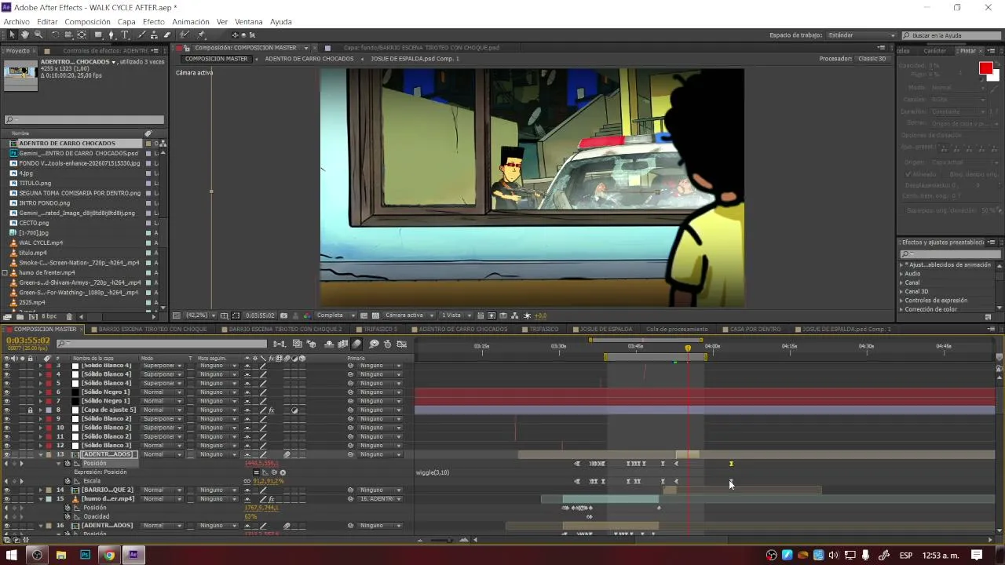Select the Hand tool
The height and width of the screenshot is (565, 1005).
pos(25,35)
